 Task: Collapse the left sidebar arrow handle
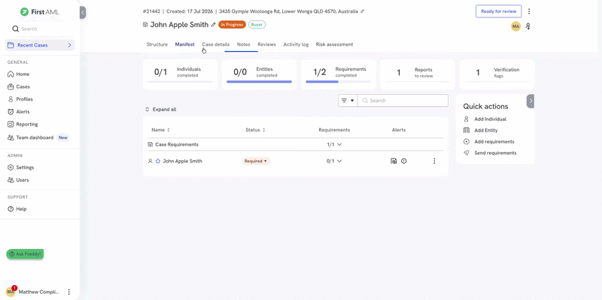(83, 12)
